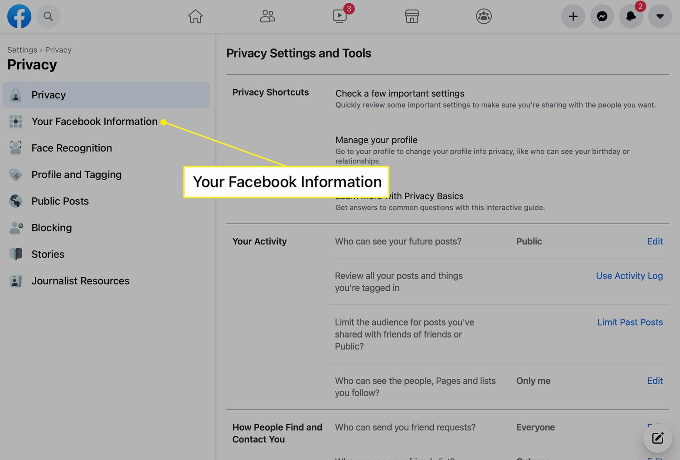Click the 'Your Activity' section label
This screenshot has height=460, width=680.
[x=259, y=241]
